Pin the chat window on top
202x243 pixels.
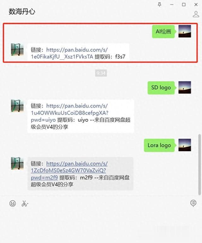click(x=159, y=5)
